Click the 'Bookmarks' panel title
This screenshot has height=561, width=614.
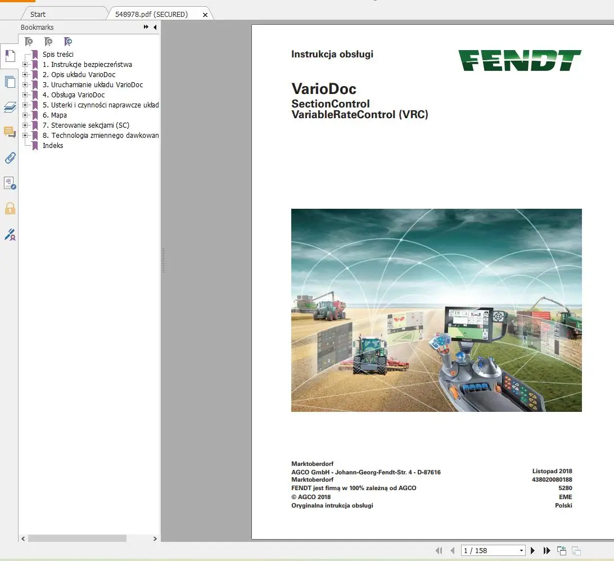tap(37, 27)
